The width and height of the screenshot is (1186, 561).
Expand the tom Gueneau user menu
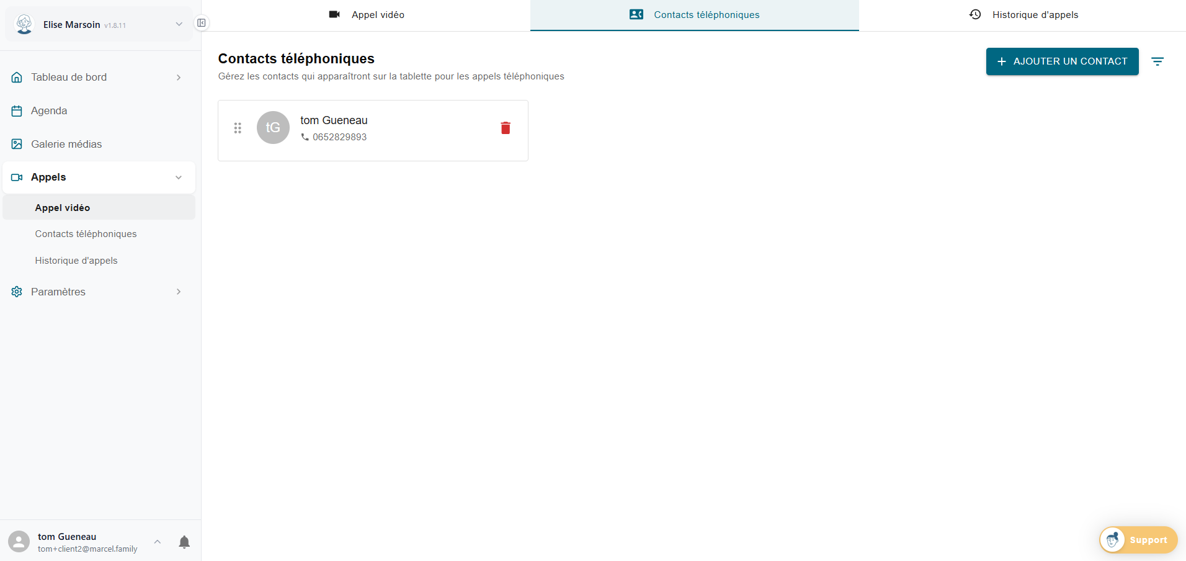tap(158, 542)
